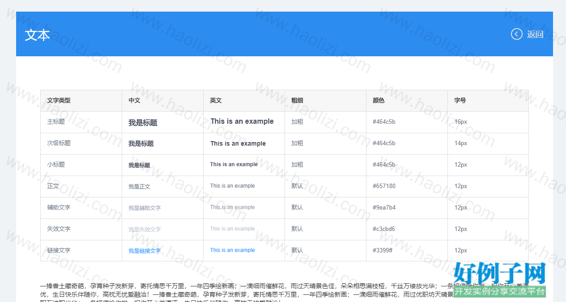566x302 pixels.
Task: Click 我是标题 in the 次级标题 row
Action: click(141, 143)
